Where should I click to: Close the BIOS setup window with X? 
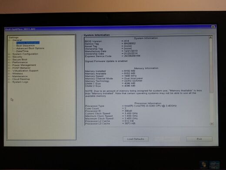213,27
